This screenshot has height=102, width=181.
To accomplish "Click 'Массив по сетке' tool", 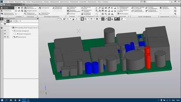I will pos(86,8).
